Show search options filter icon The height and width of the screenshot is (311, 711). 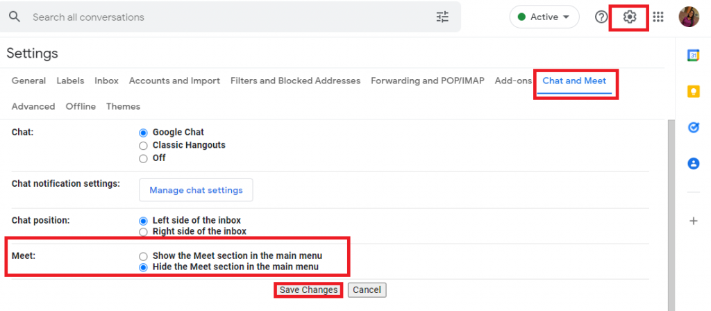[442, 17]
